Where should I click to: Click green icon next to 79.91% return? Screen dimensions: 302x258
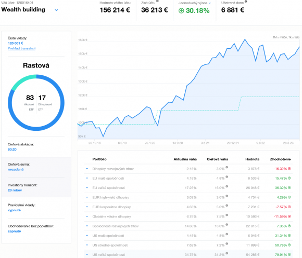point(289,254)
